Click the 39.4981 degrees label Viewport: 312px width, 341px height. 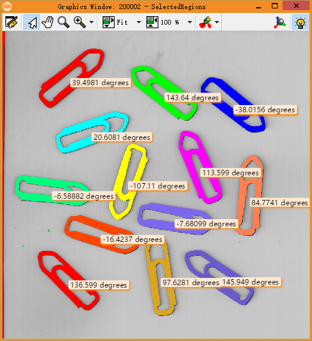pos(100,83)
